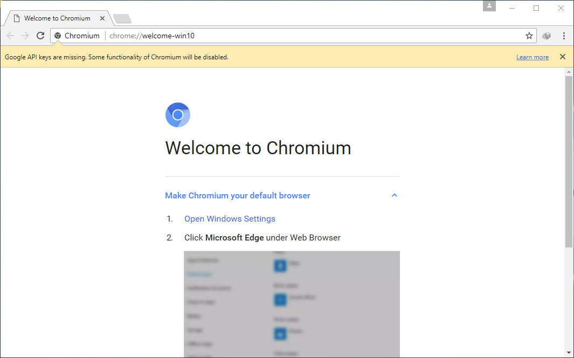Go back with the back arrow
This screenshot has height=358, width=574.
coord(10,36)
